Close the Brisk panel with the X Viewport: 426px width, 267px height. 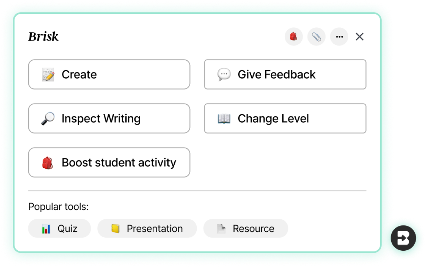pos(360,37)
